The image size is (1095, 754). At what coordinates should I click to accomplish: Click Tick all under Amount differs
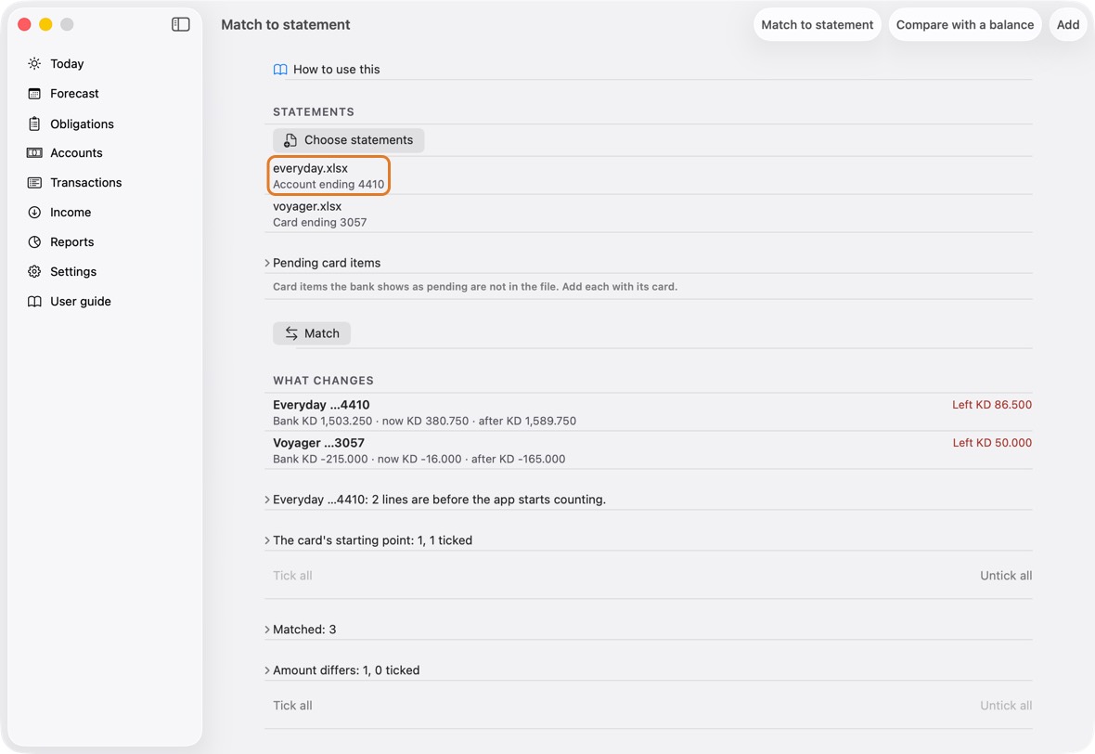click(x=292, y=706)
